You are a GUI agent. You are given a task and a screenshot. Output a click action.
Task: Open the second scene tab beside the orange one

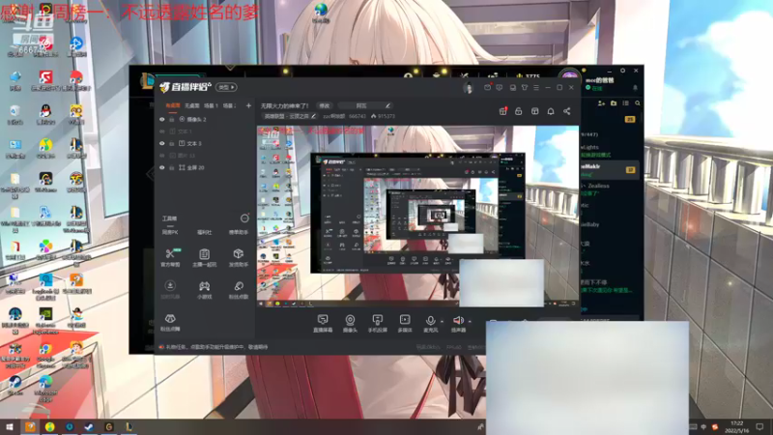[191, 105]
